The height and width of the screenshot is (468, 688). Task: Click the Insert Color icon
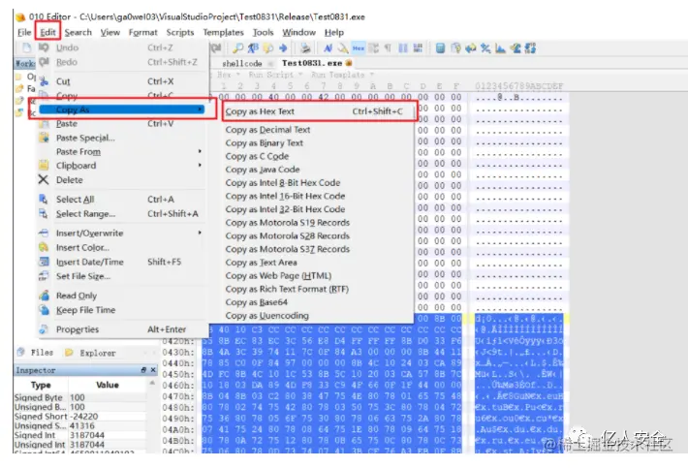[44, 247]
